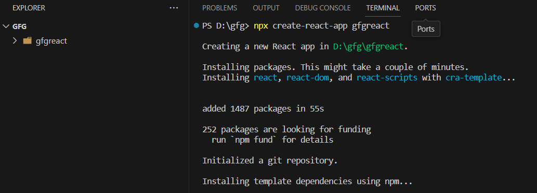Open the Explorer more actions ellipsis
537x193 pixels.
(x=174, y=8)
